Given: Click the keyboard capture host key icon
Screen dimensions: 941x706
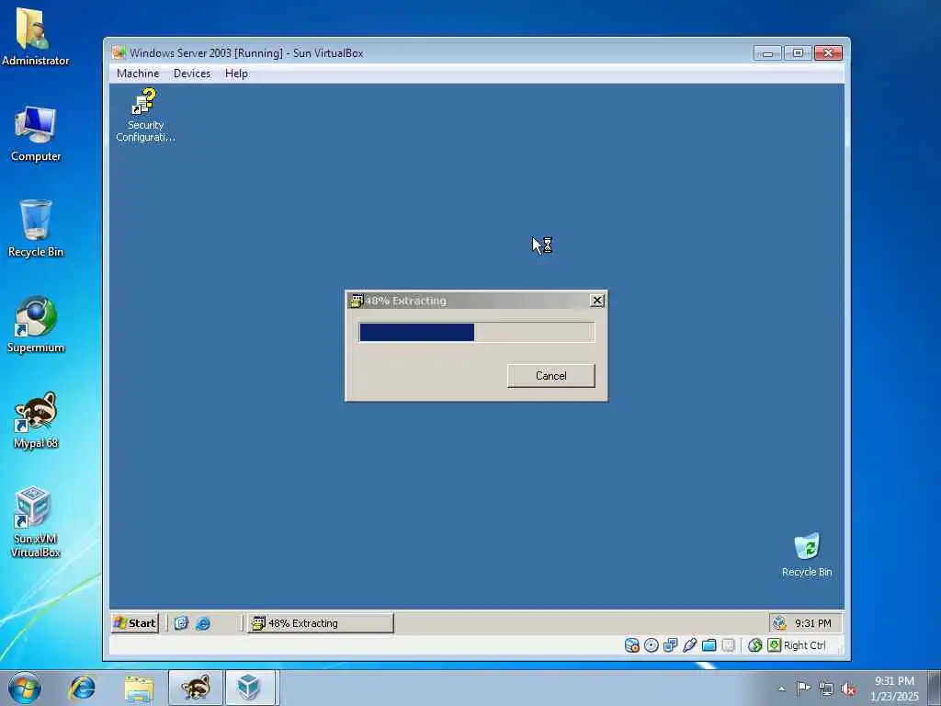Looking at the screenshot, I should click(x=774, y=645).
